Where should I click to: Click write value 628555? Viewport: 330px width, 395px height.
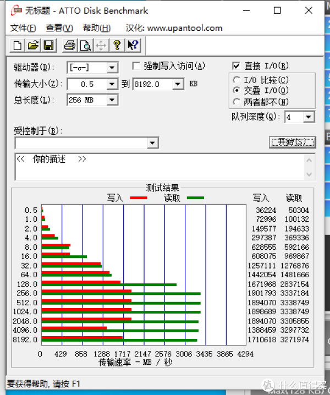264,247
